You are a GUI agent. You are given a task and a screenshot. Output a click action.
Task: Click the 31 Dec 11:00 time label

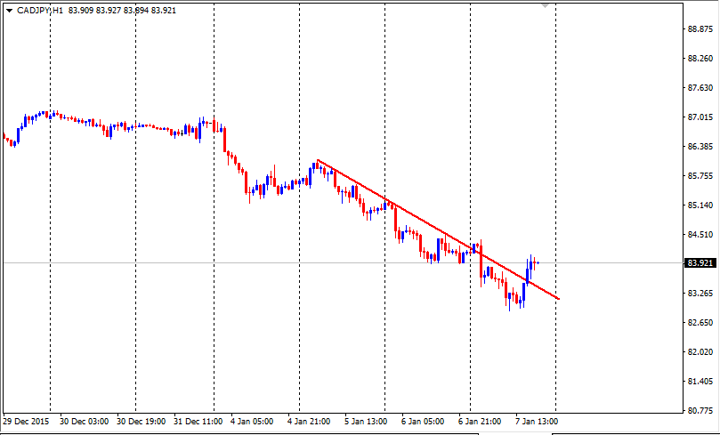[x=198, y=422]
